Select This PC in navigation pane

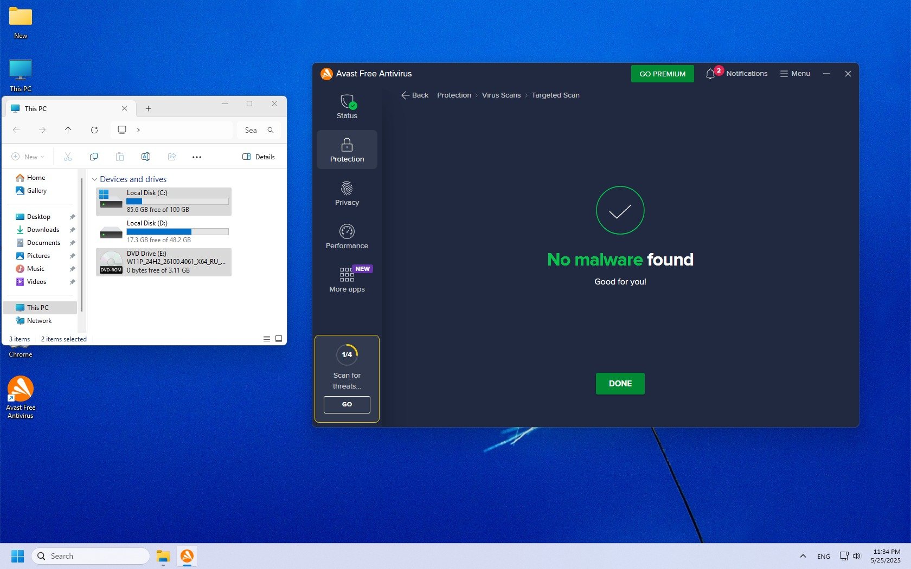[40, 308]
